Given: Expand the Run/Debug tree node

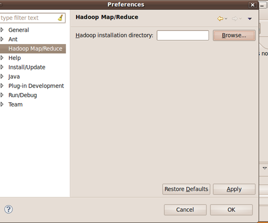Looking at the screenshot, I should point(2,95).
